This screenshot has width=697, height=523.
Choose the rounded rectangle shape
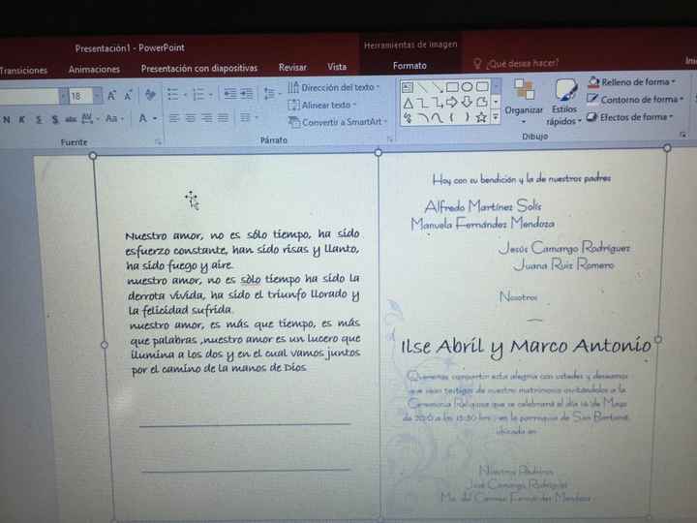[482, 86]
